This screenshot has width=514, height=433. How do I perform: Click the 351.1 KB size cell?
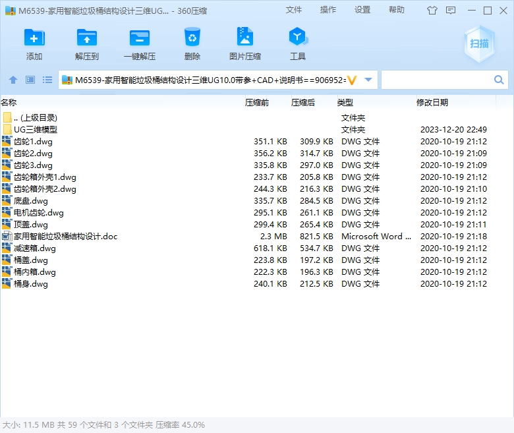(270, 141)
